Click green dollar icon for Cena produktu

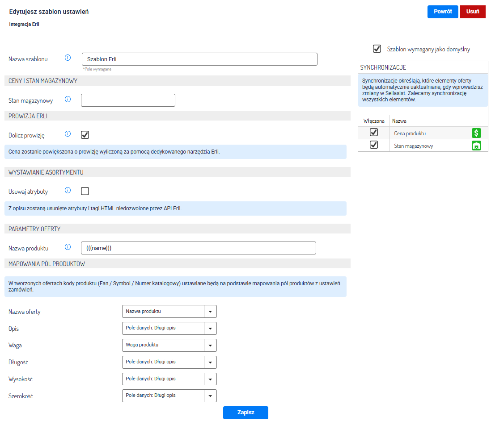[x=476, y=133]
